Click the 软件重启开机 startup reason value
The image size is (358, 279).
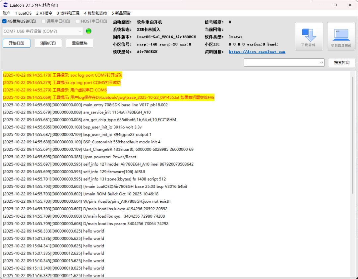pyautogui.click(x=149, y=22)
